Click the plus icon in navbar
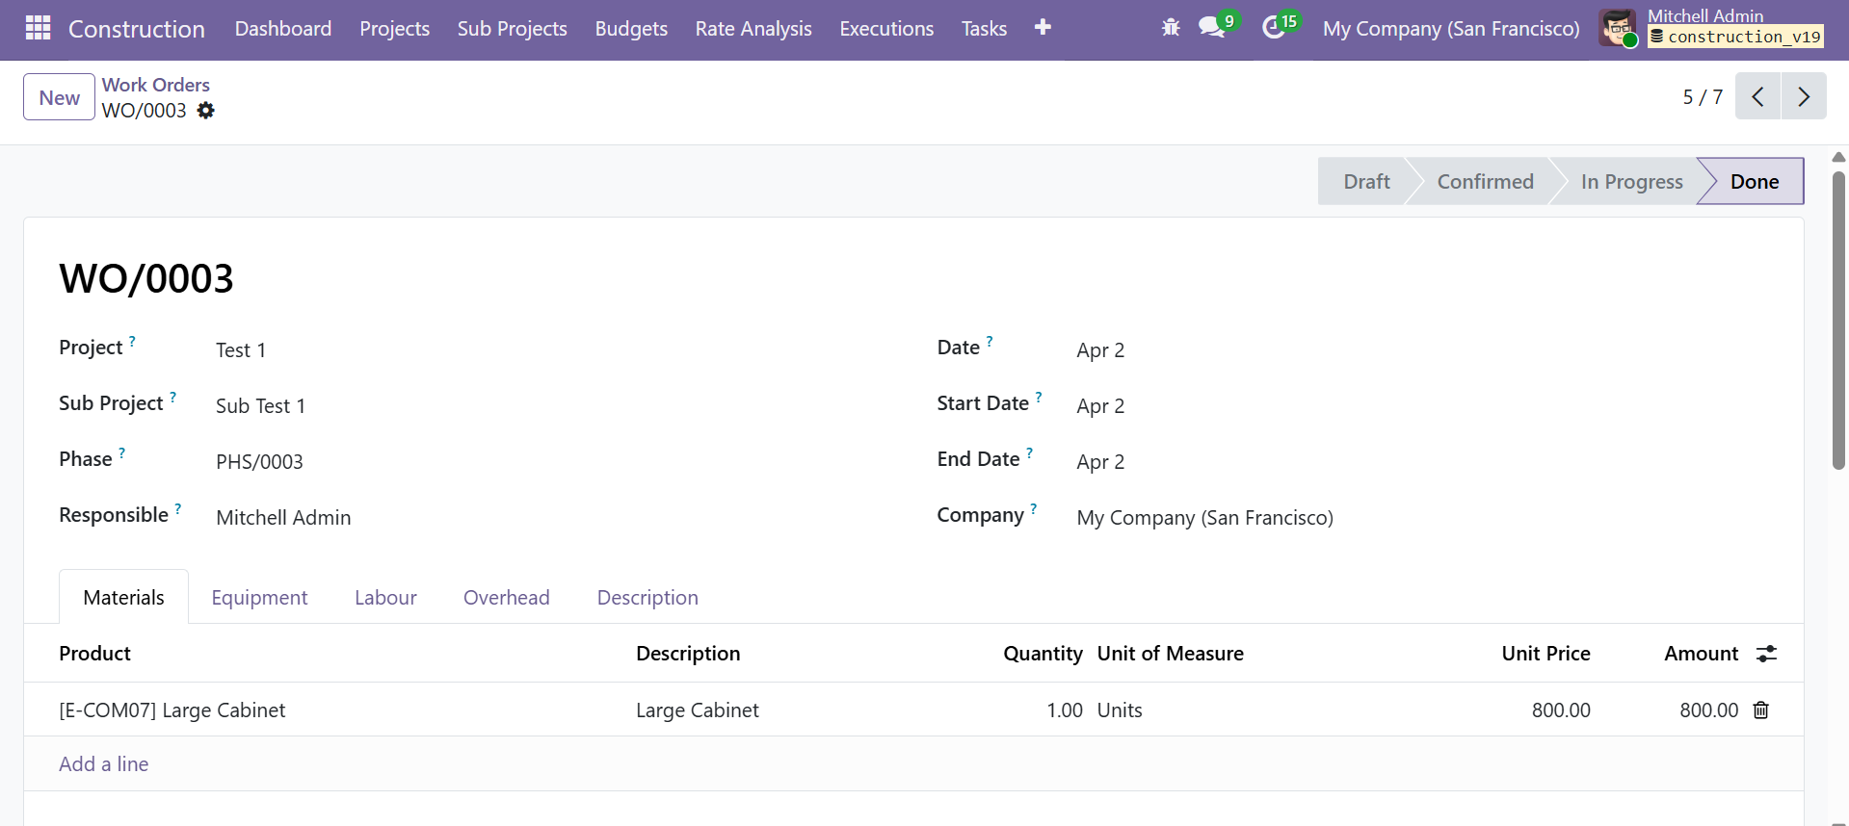 [1043, 28]
